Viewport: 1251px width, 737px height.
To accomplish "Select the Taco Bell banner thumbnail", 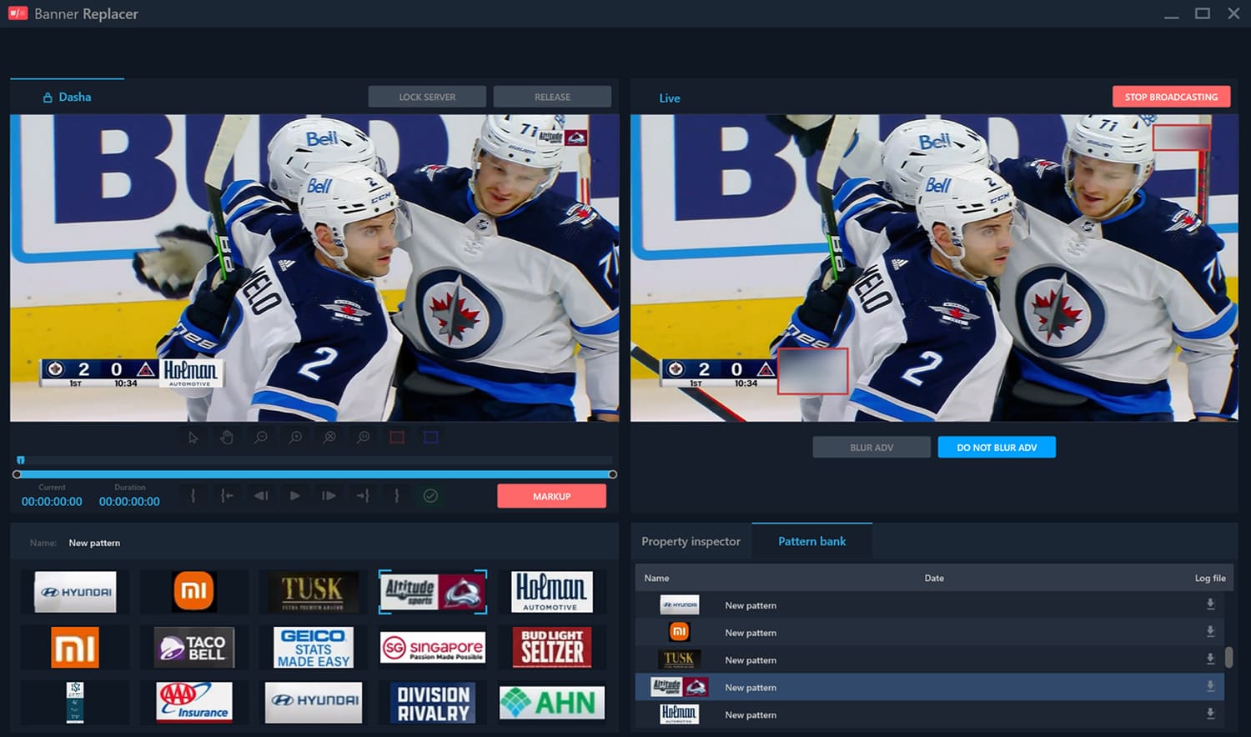I will (x=194, y=647).
